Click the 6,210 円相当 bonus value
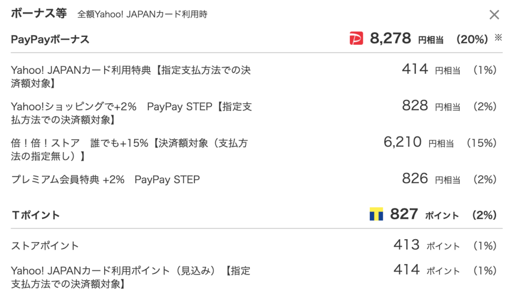This screenshot has width=511, height=296. point(419,142)
